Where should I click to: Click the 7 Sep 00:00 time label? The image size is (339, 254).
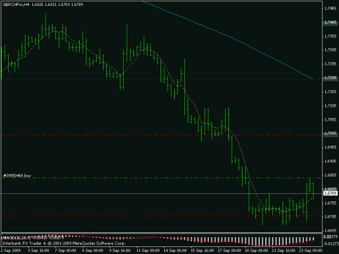65,251
